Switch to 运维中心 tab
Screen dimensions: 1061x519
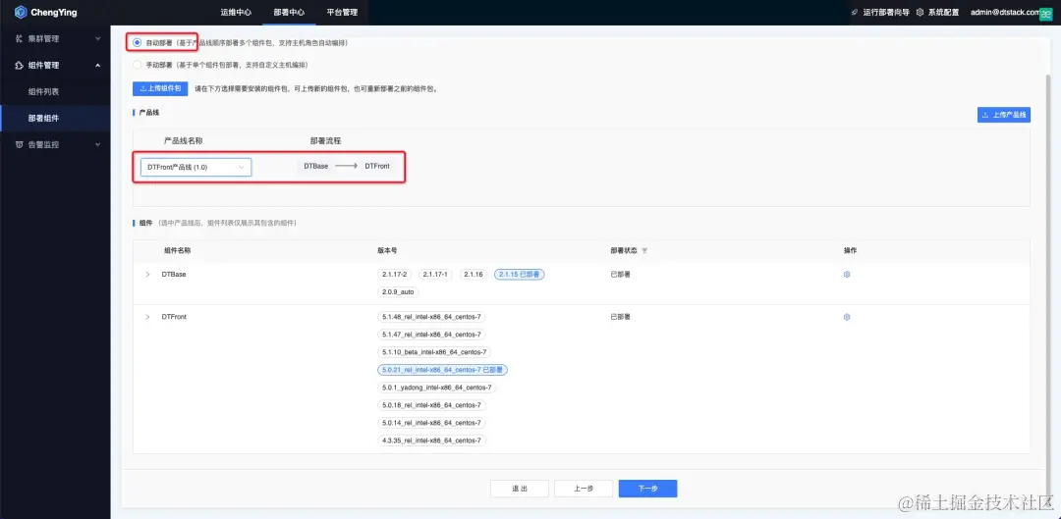236,12
